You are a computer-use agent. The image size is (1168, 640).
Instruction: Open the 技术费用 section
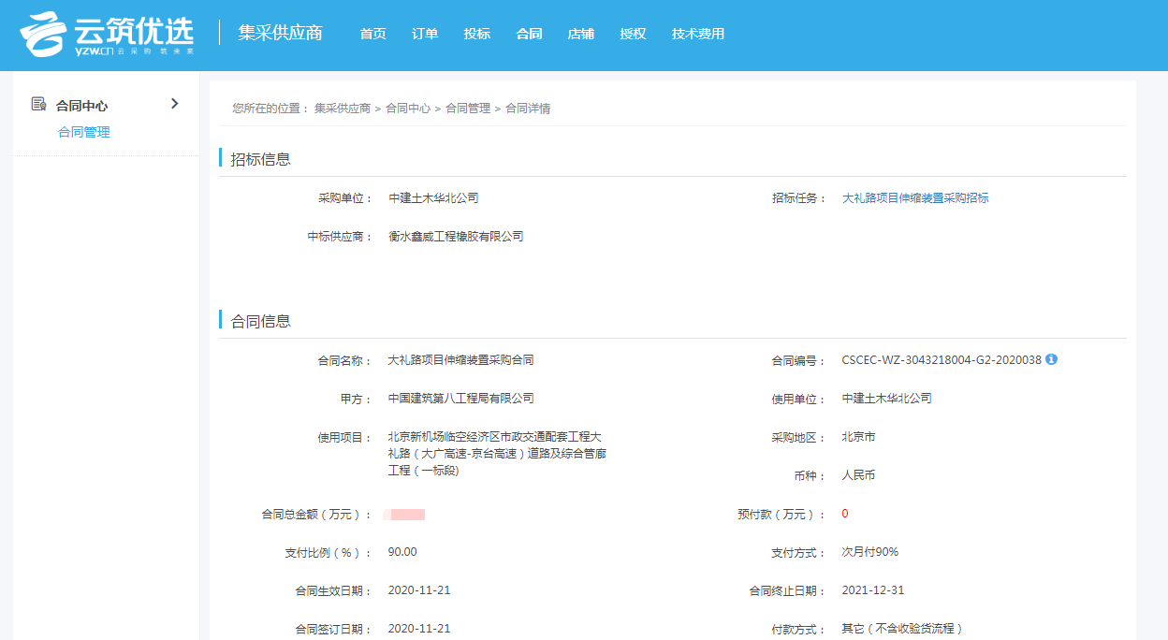coord(697,34)
